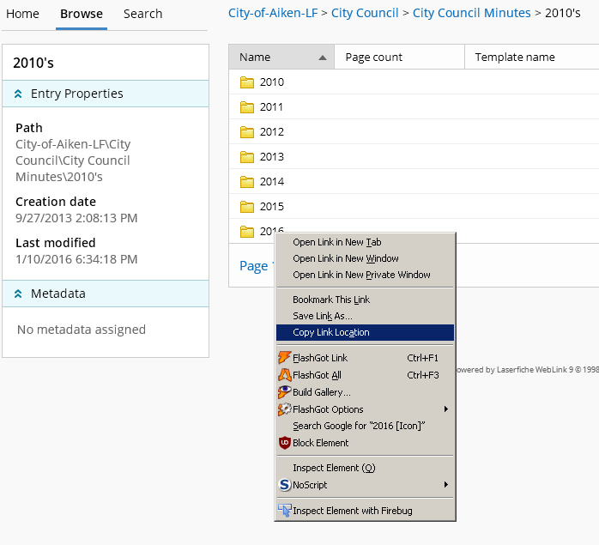The height and width of the screenshot is (545, 599).
Task: Choose Open Link in New Tab
Action: coord(336,242)
